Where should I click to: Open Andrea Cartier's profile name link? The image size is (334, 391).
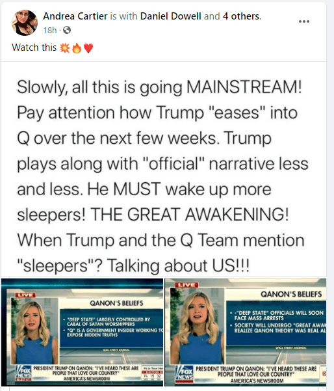tap(75, 16)
